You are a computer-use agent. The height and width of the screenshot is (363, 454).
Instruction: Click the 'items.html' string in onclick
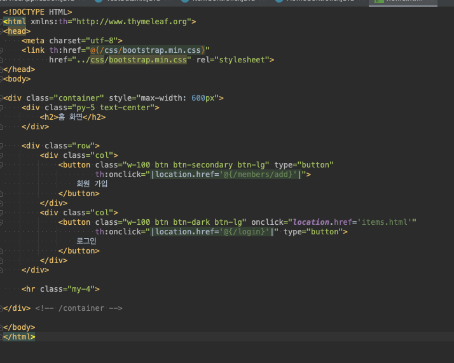pos(385,222)
